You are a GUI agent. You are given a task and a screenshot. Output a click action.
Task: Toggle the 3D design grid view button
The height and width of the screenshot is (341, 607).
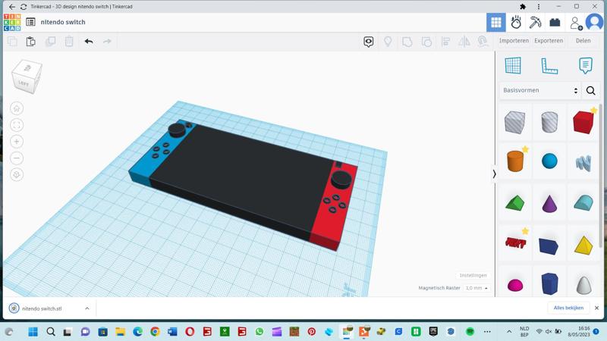tap(496, 23)
